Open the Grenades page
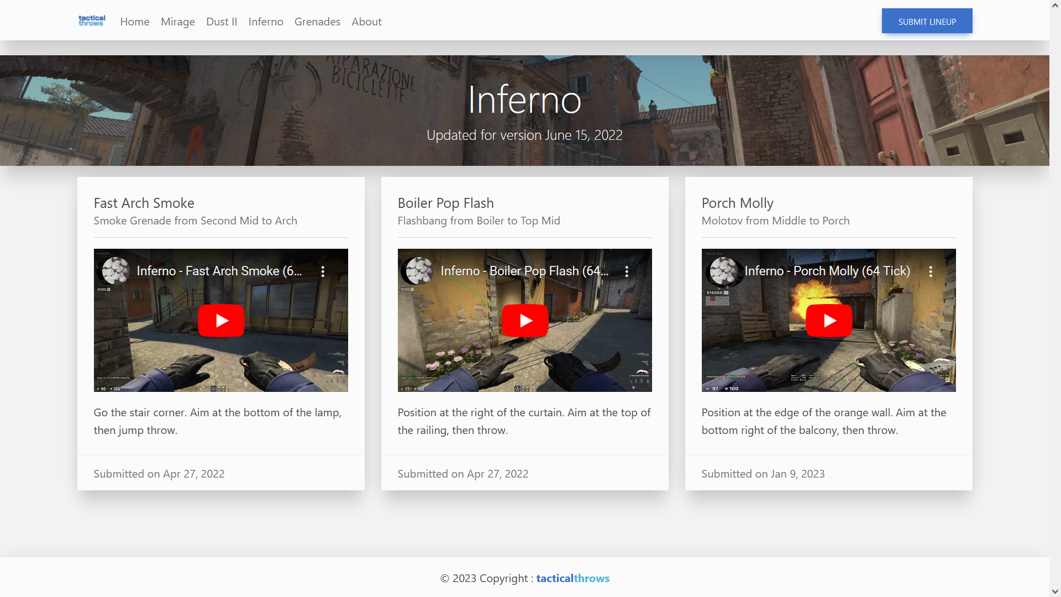The height and width of the screenshot is (597, 1061). [317, 22]
